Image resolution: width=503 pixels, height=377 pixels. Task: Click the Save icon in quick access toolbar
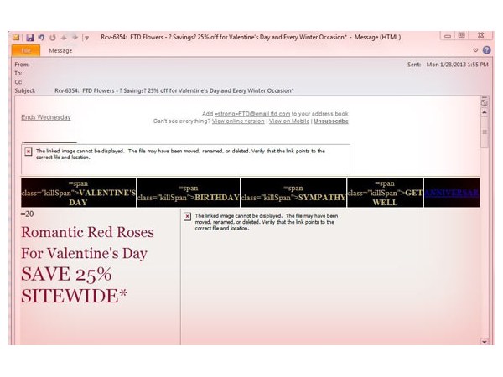click(30, 38)
